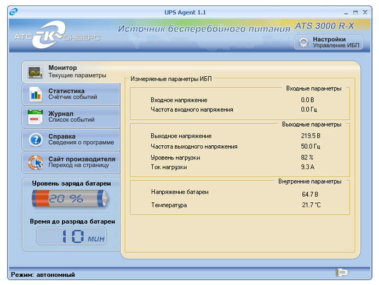
Task: Click the Частота входного напряжения label
Action: tap(192, 110)
